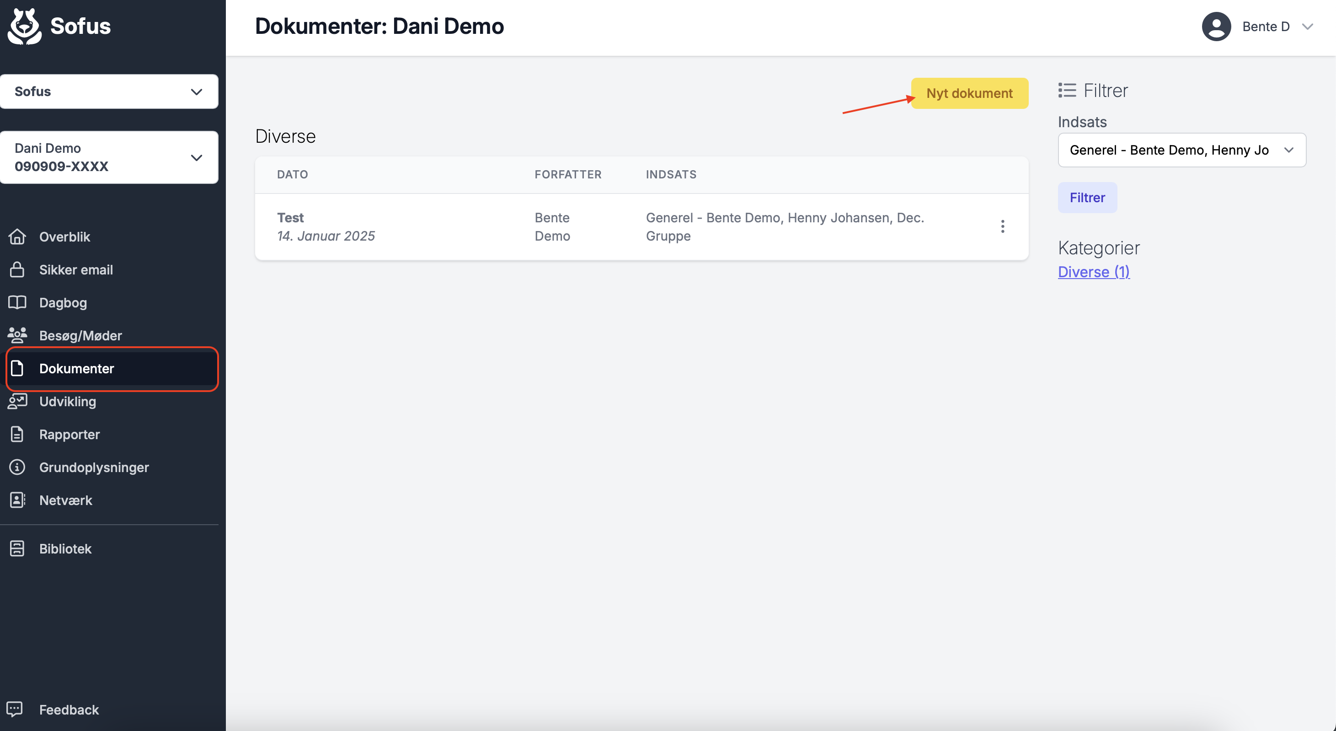Click the Grundoplysninger info circle icon
Viewport: 1336px width, 731px height.
(x=17, y=467)
